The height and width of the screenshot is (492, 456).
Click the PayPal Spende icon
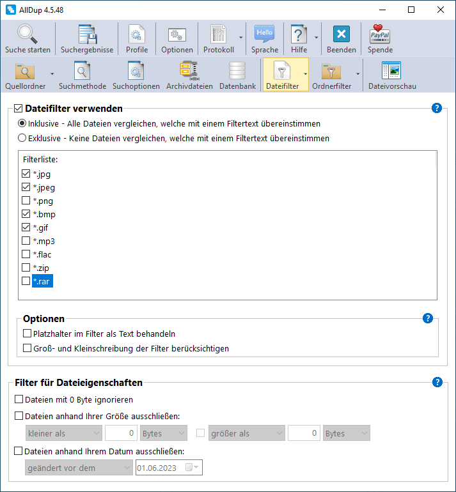(x=380, y=34)
